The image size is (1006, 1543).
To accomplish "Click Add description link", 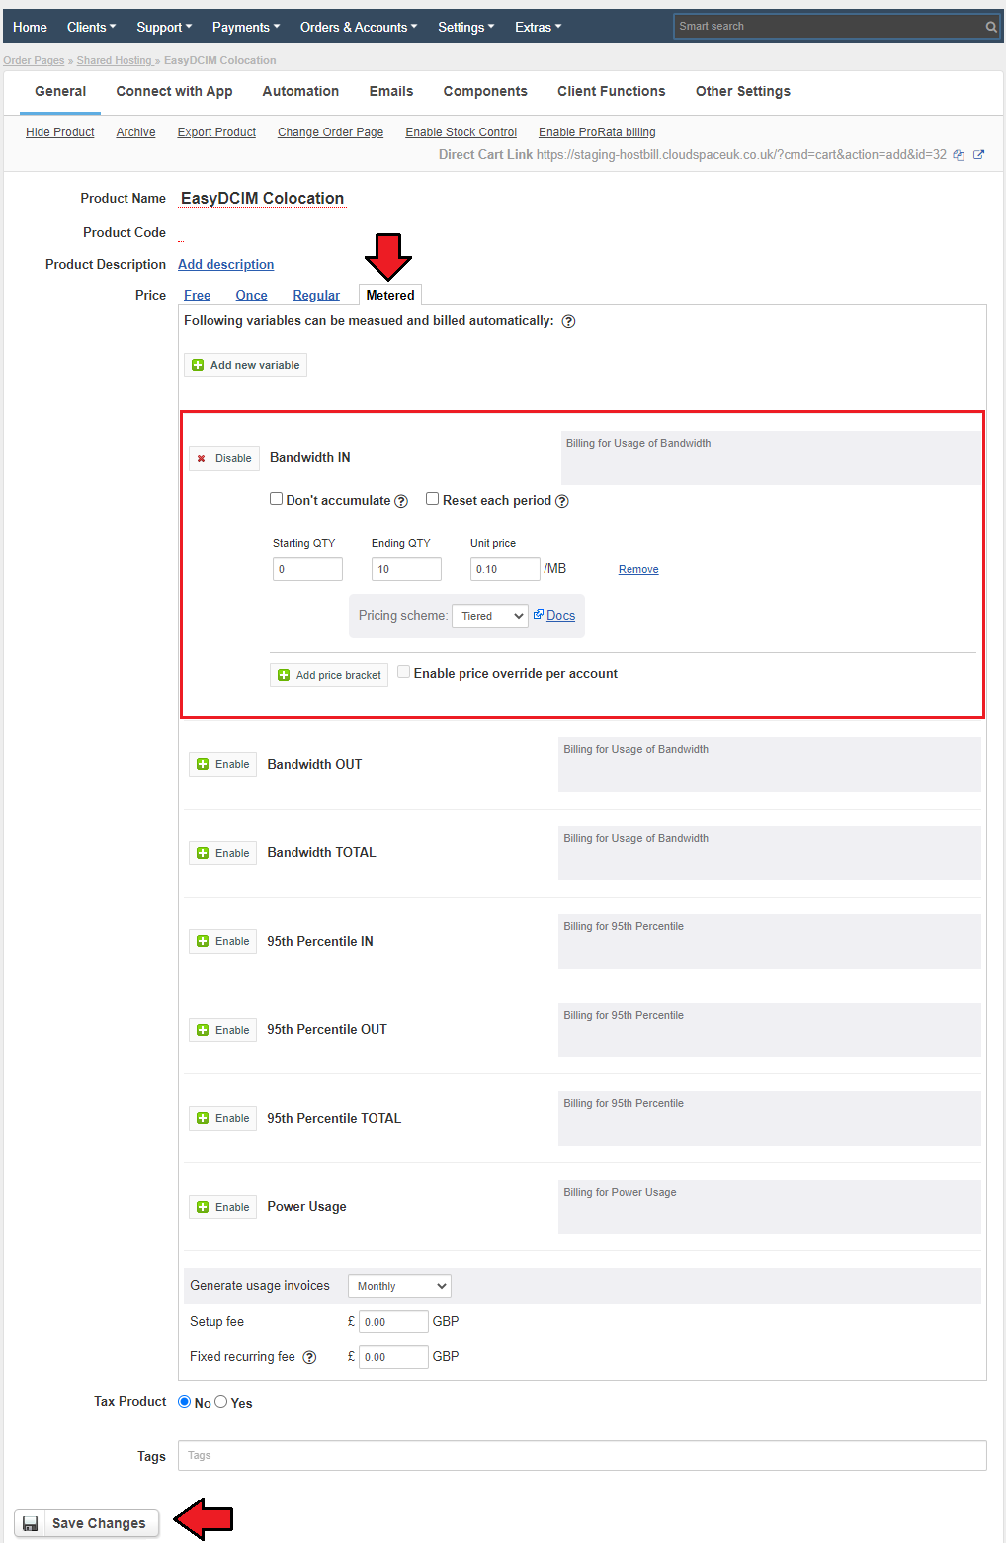I will (x=225, y=264).
